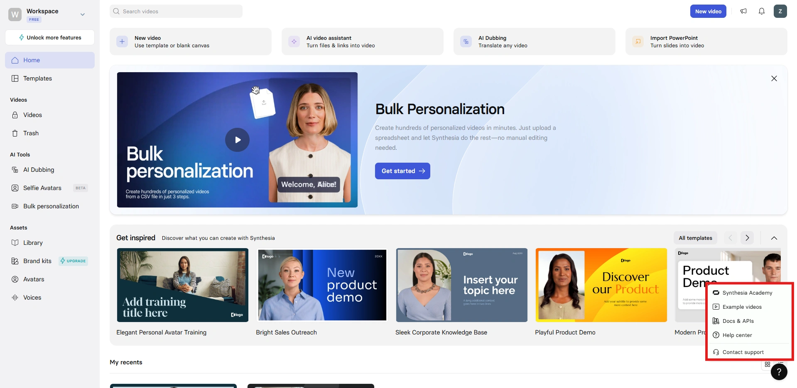
Task: Open Sleek Corporate Knowledge Base template
Action: 462,285
